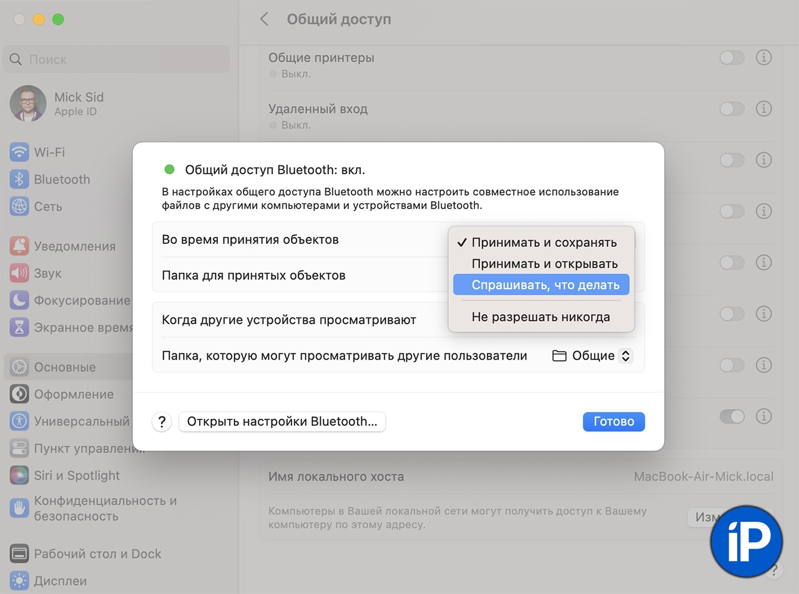Enable the Общие принтеры toggle
Screen dimensions: 799x594
pyautogui.click(x=731, y=57)
